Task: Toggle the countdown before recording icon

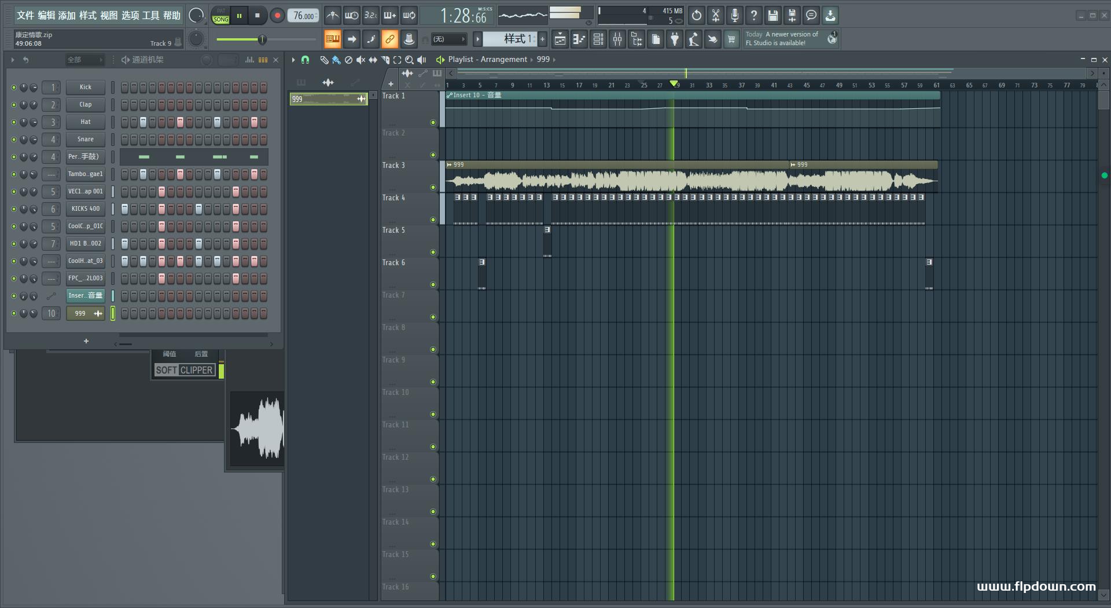Action: [371, 16]
